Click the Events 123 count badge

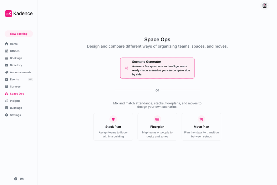coord(31,80)
